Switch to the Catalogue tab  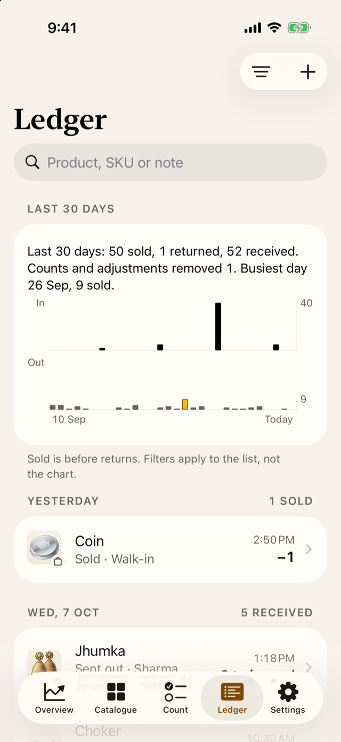pyautogui.click(x=116, y=698)
